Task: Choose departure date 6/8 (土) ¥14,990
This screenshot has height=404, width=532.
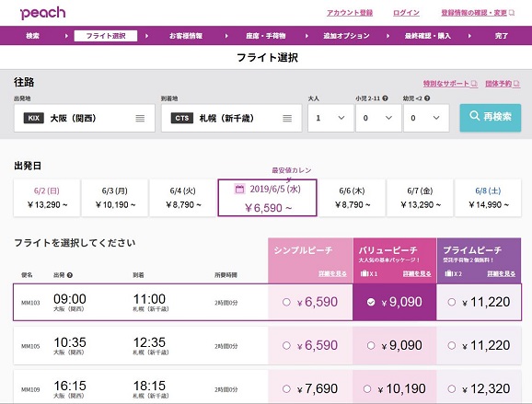Action: pyautogui.click(x=488, y=198)
